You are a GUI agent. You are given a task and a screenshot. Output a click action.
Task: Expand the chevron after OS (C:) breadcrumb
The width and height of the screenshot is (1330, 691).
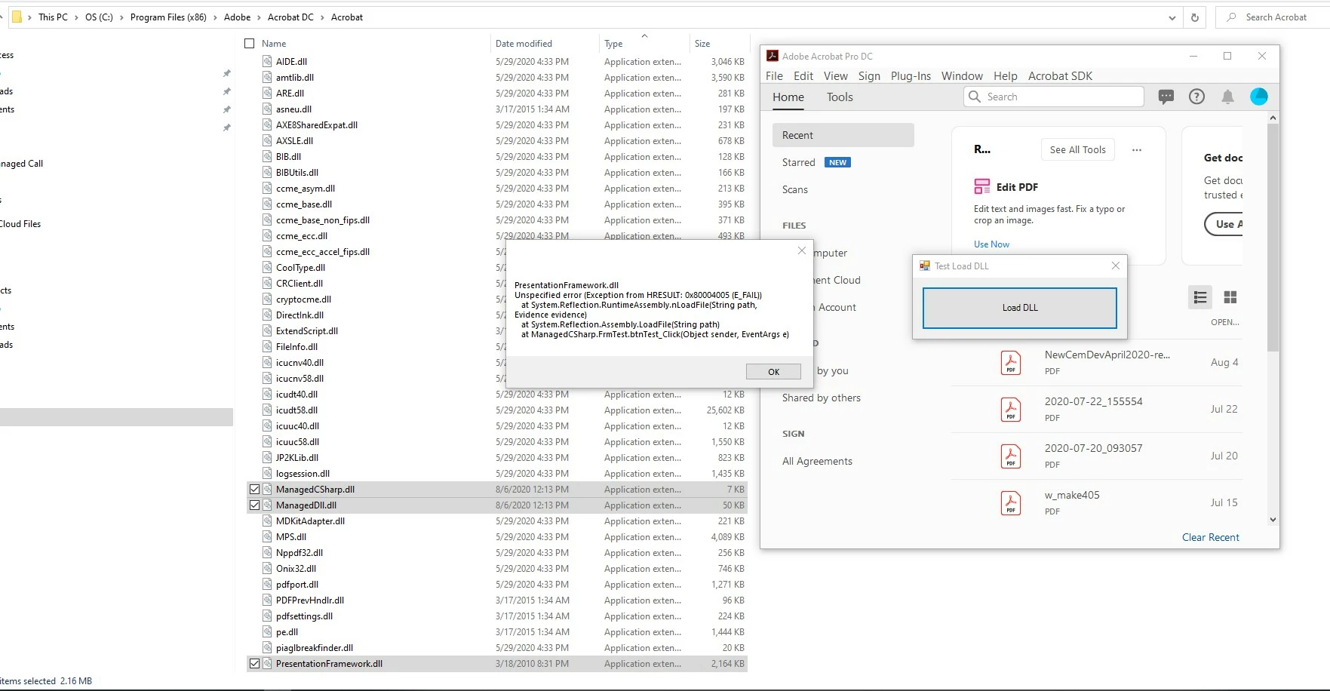(121, 17)
